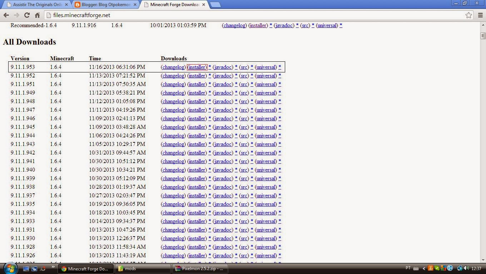Open universal link for 9.11.1.942

[266, 153]
